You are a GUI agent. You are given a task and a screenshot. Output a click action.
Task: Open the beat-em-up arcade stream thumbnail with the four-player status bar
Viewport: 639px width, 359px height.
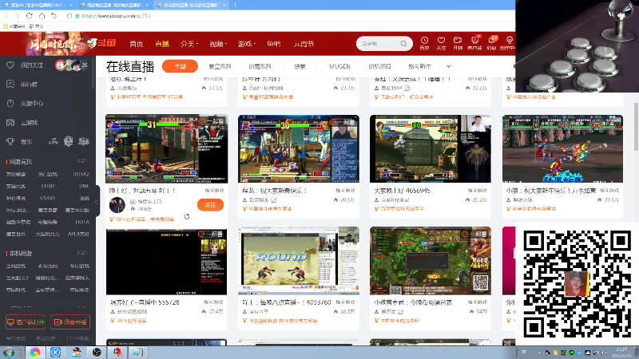pos(562,148)
